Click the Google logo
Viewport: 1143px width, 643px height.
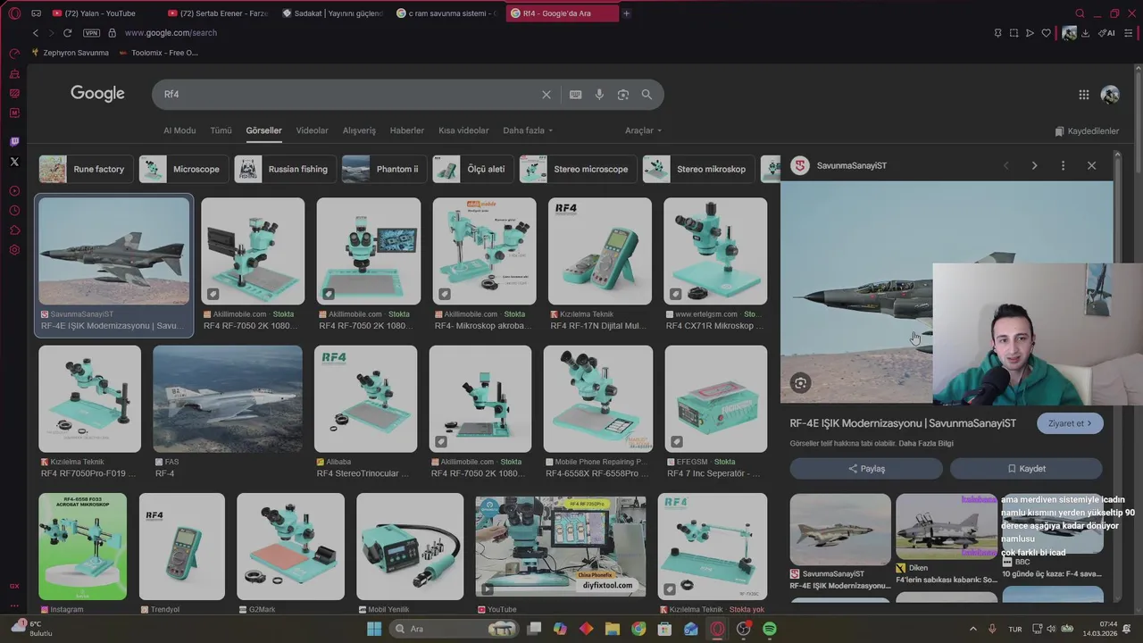point(97,94)
